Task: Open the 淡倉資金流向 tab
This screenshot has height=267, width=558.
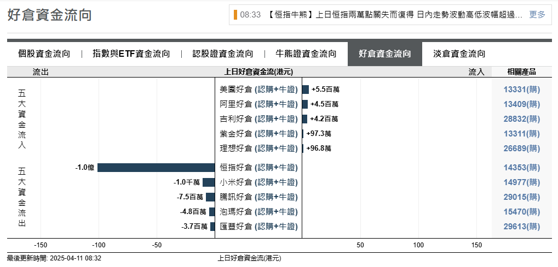Action: pyautogui.click(x=459, y=54)
